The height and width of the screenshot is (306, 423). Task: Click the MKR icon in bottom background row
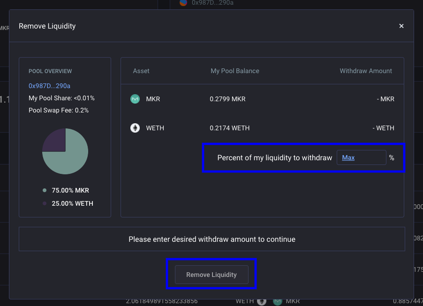[x=278, y=301]
